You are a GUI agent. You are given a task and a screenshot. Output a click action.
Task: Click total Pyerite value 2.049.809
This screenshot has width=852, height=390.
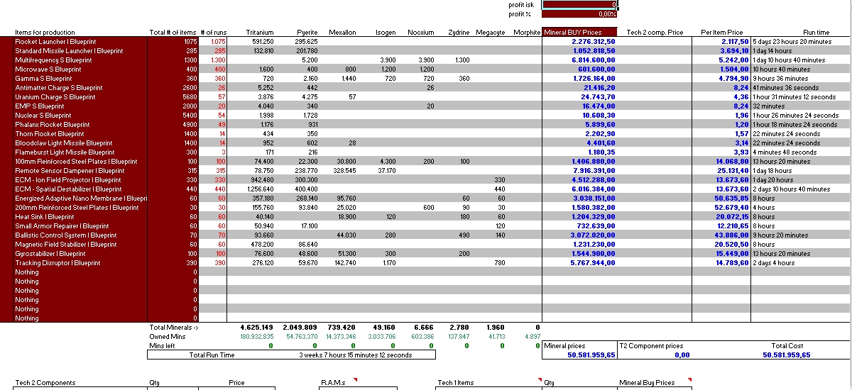coord(300,328)
